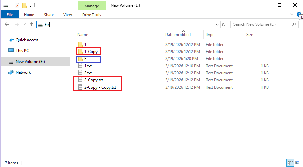
Task: Sort by the Date modified column header
Action: point(178,35)
